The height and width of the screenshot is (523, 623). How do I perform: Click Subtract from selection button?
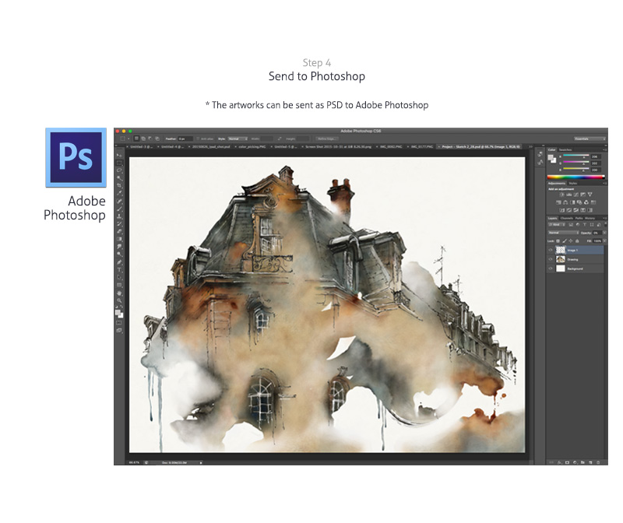(x=150, y=139)
